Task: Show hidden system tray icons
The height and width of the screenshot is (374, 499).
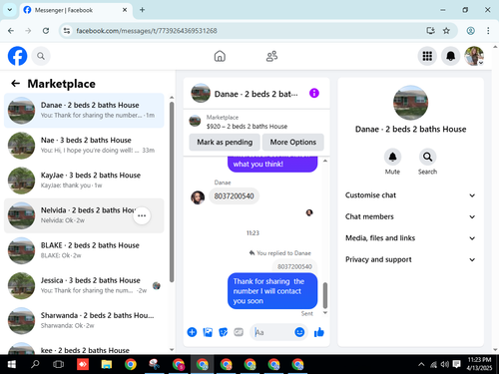Action: [421, 365]
